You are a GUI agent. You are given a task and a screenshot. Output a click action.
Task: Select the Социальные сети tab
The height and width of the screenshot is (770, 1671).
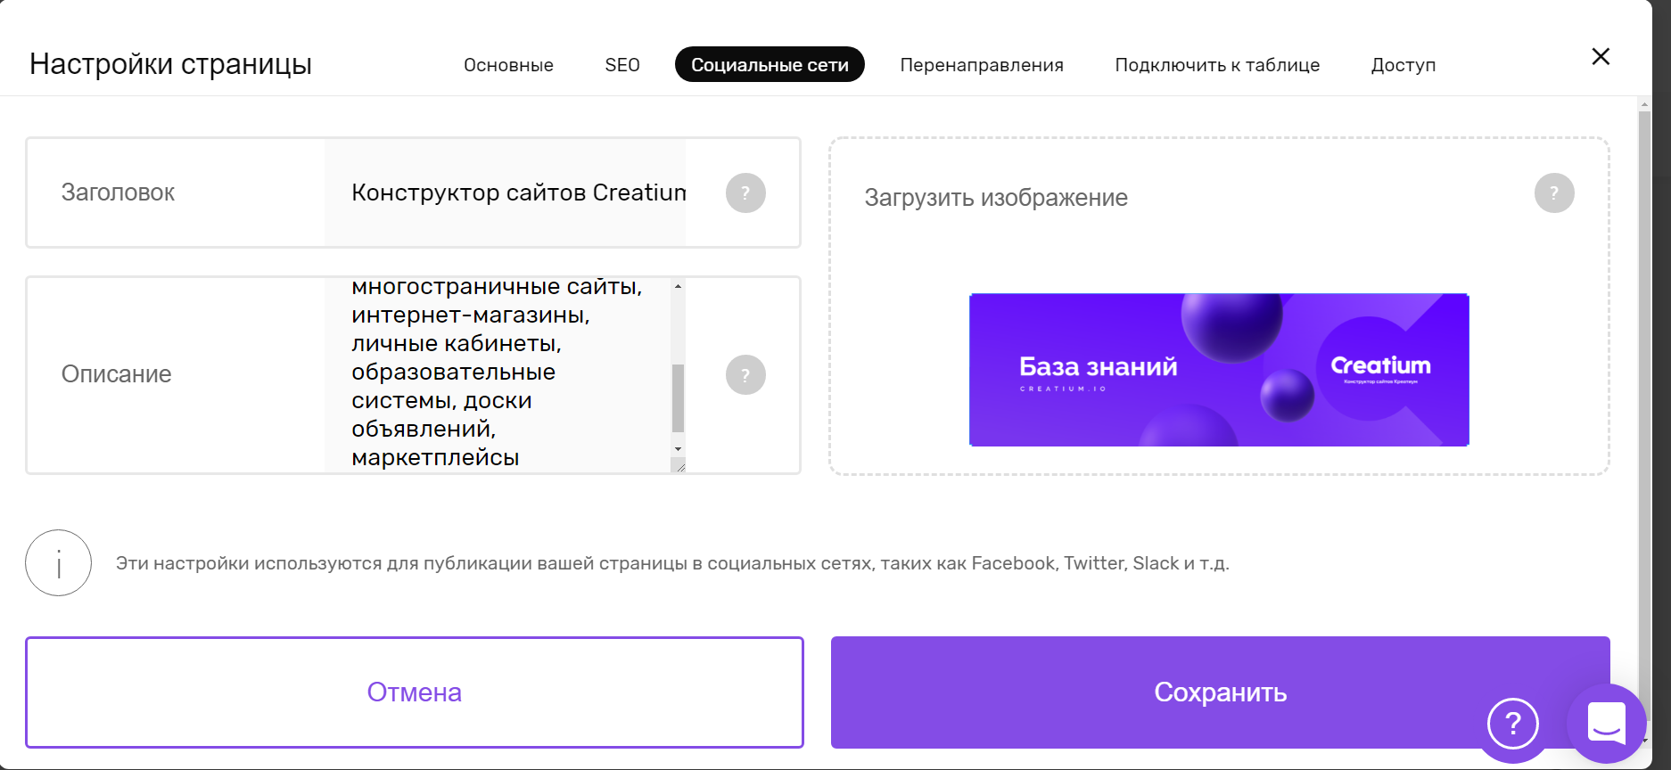[770, 65]
